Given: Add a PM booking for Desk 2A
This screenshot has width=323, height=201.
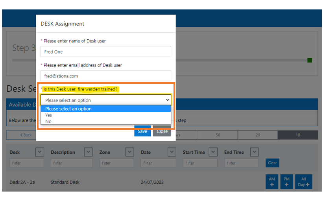Looking at the screenshot, I should coord(286,182).
